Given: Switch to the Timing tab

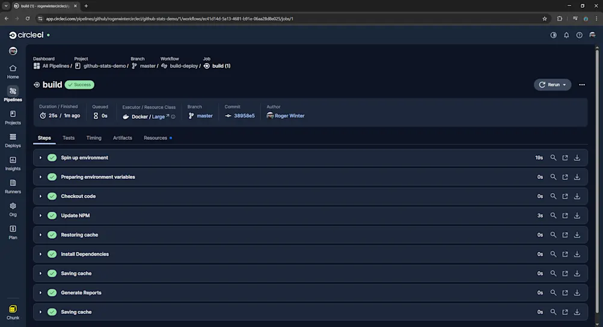Looking at the screenshot, I should coord(94,138).
